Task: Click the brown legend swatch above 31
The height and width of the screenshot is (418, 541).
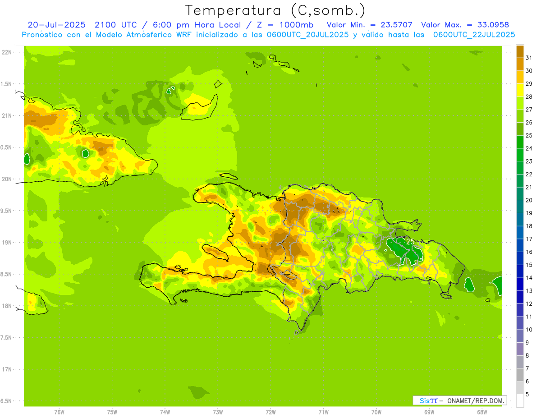Action: [520, 51]
